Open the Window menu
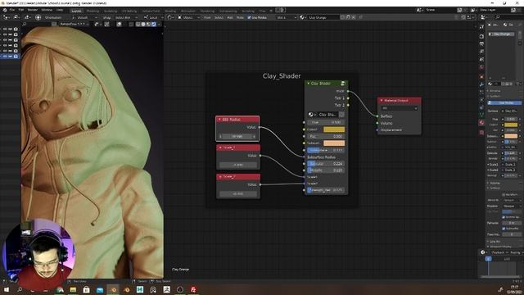The image size is (524, 295). (47, 10)
